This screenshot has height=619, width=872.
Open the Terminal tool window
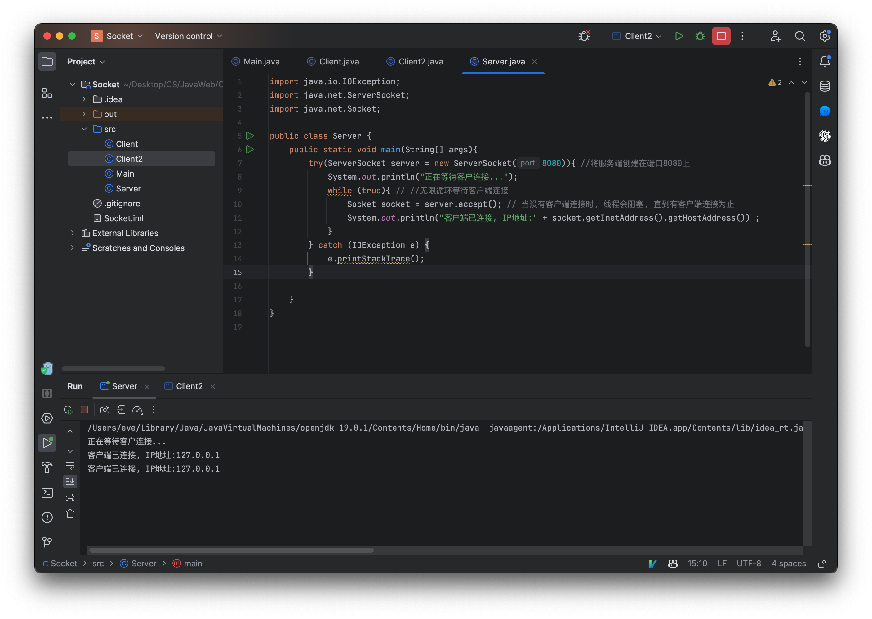pyautogui.click(x=47, y=493)
